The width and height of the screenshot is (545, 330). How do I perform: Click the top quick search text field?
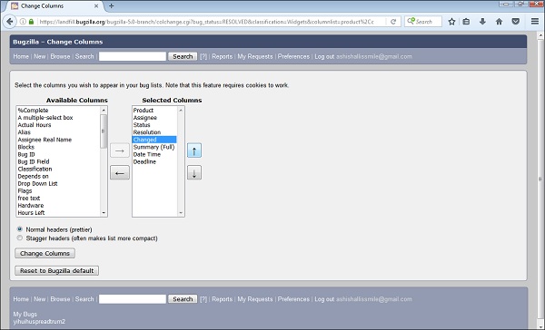click(133, 56)
